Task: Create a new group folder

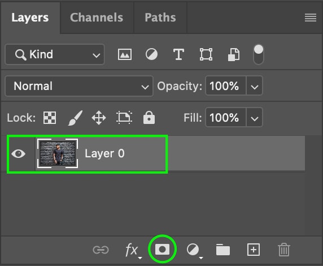Action: (x=223, y=250)
